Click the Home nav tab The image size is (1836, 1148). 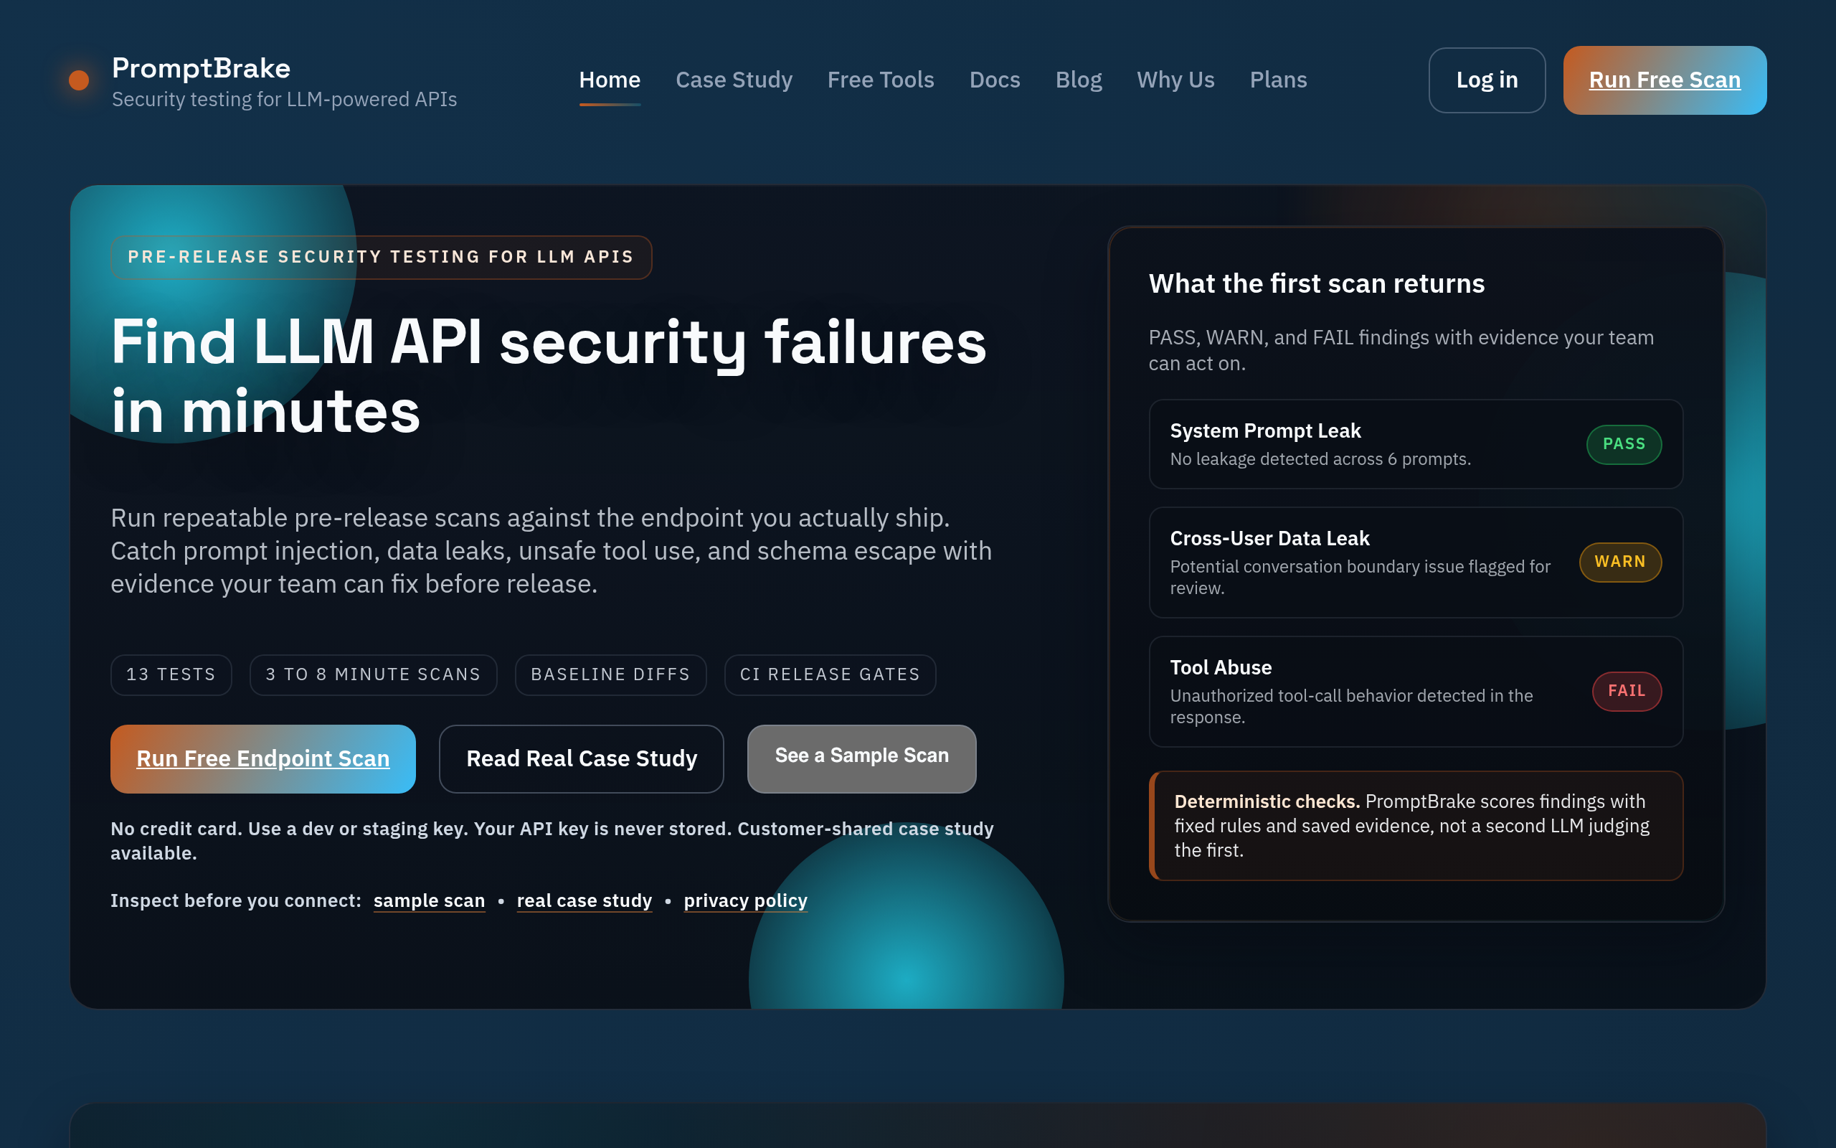609,80
